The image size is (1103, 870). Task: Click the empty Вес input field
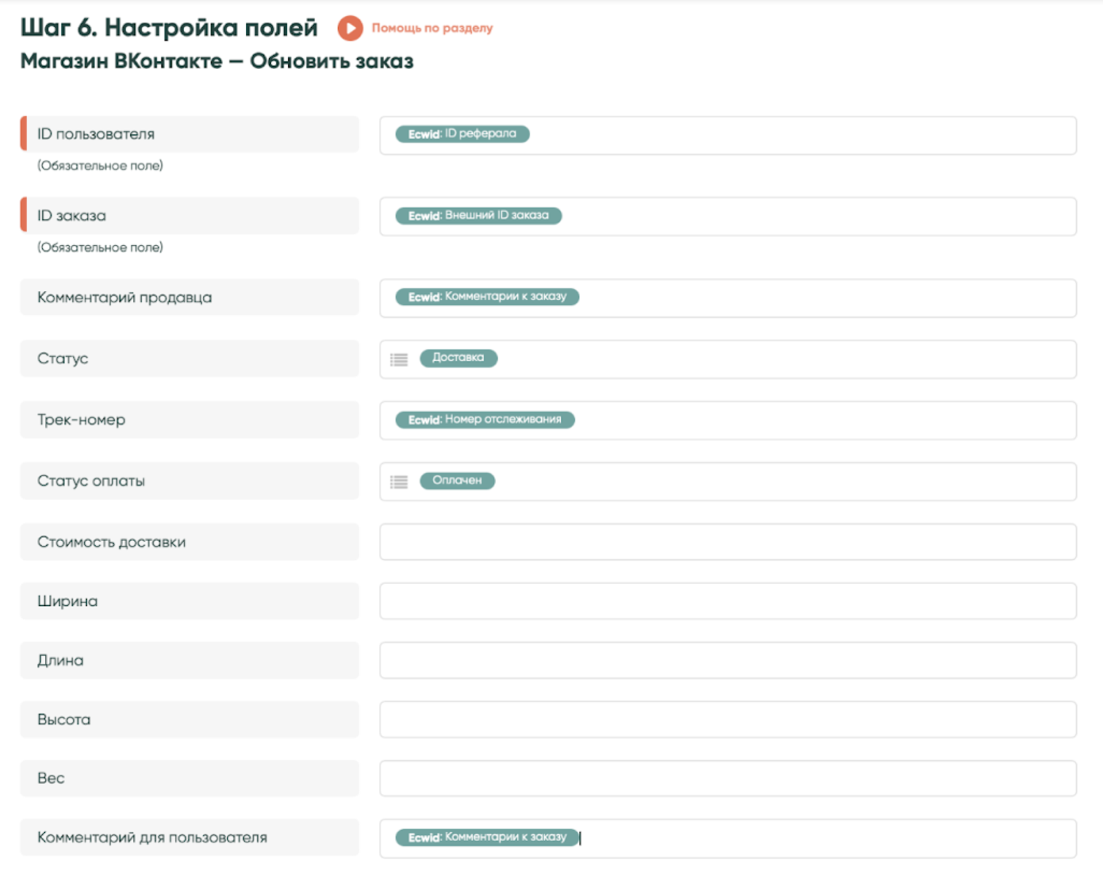click(x=727, y=778)
